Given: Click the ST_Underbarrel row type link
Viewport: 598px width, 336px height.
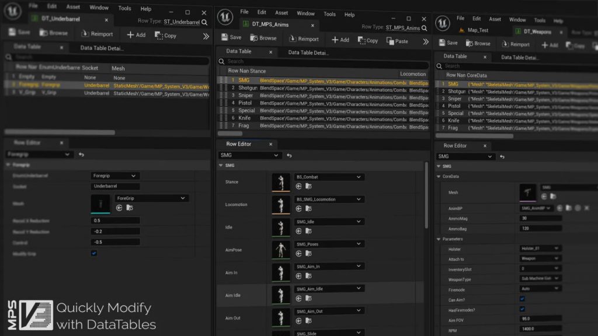Looking at the screenshot, I should pos(182,22).
